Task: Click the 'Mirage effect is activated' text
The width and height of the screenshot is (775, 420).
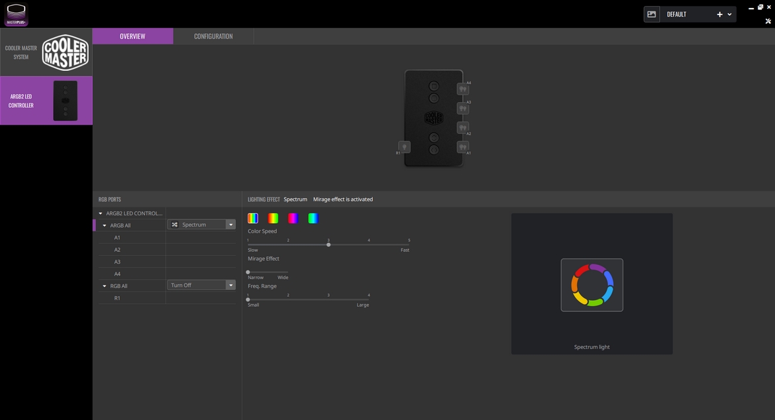Action: point(343,199)
